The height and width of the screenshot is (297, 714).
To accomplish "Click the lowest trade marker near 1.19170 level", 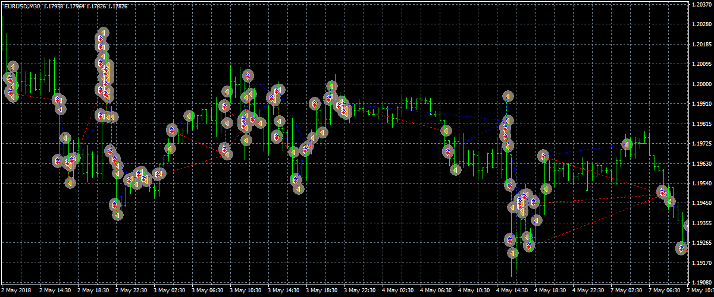I will pos(513,253).
